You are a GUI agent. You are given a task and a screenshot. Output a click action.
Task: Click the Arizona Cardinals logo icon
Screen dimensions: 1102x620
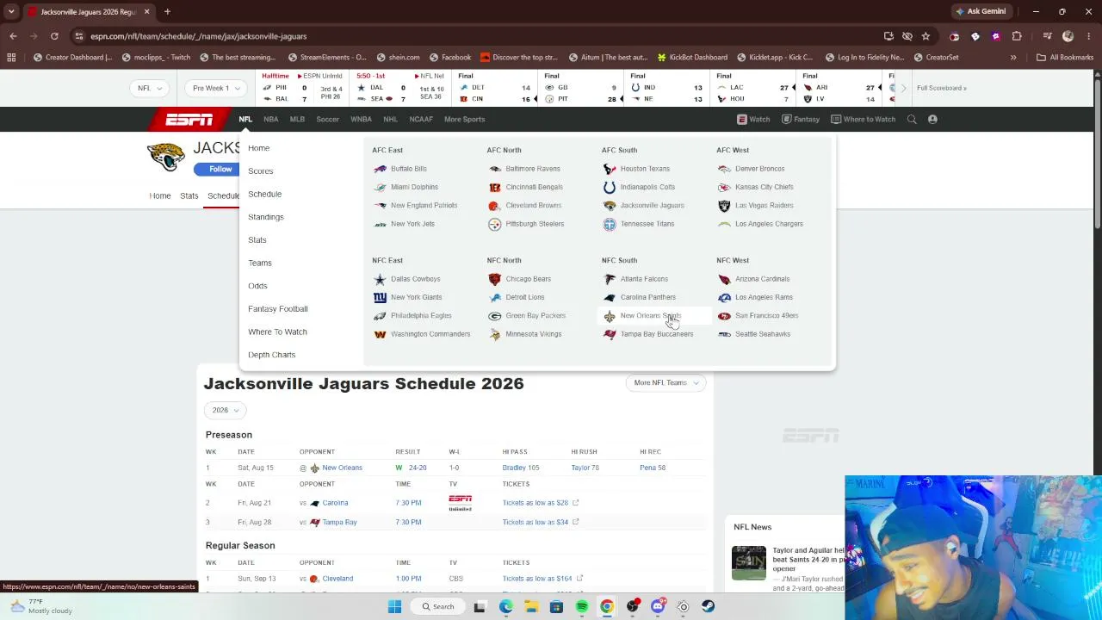724,279
